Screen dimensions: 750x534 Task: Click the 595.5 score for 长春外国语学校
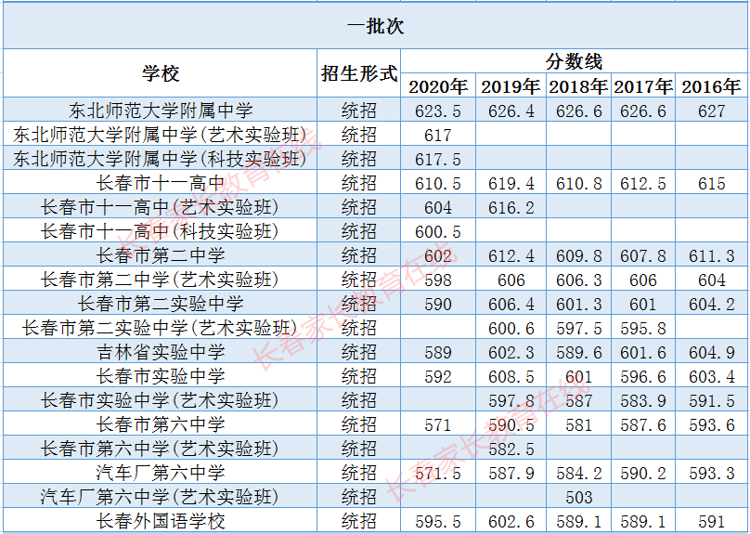[438, 521]
